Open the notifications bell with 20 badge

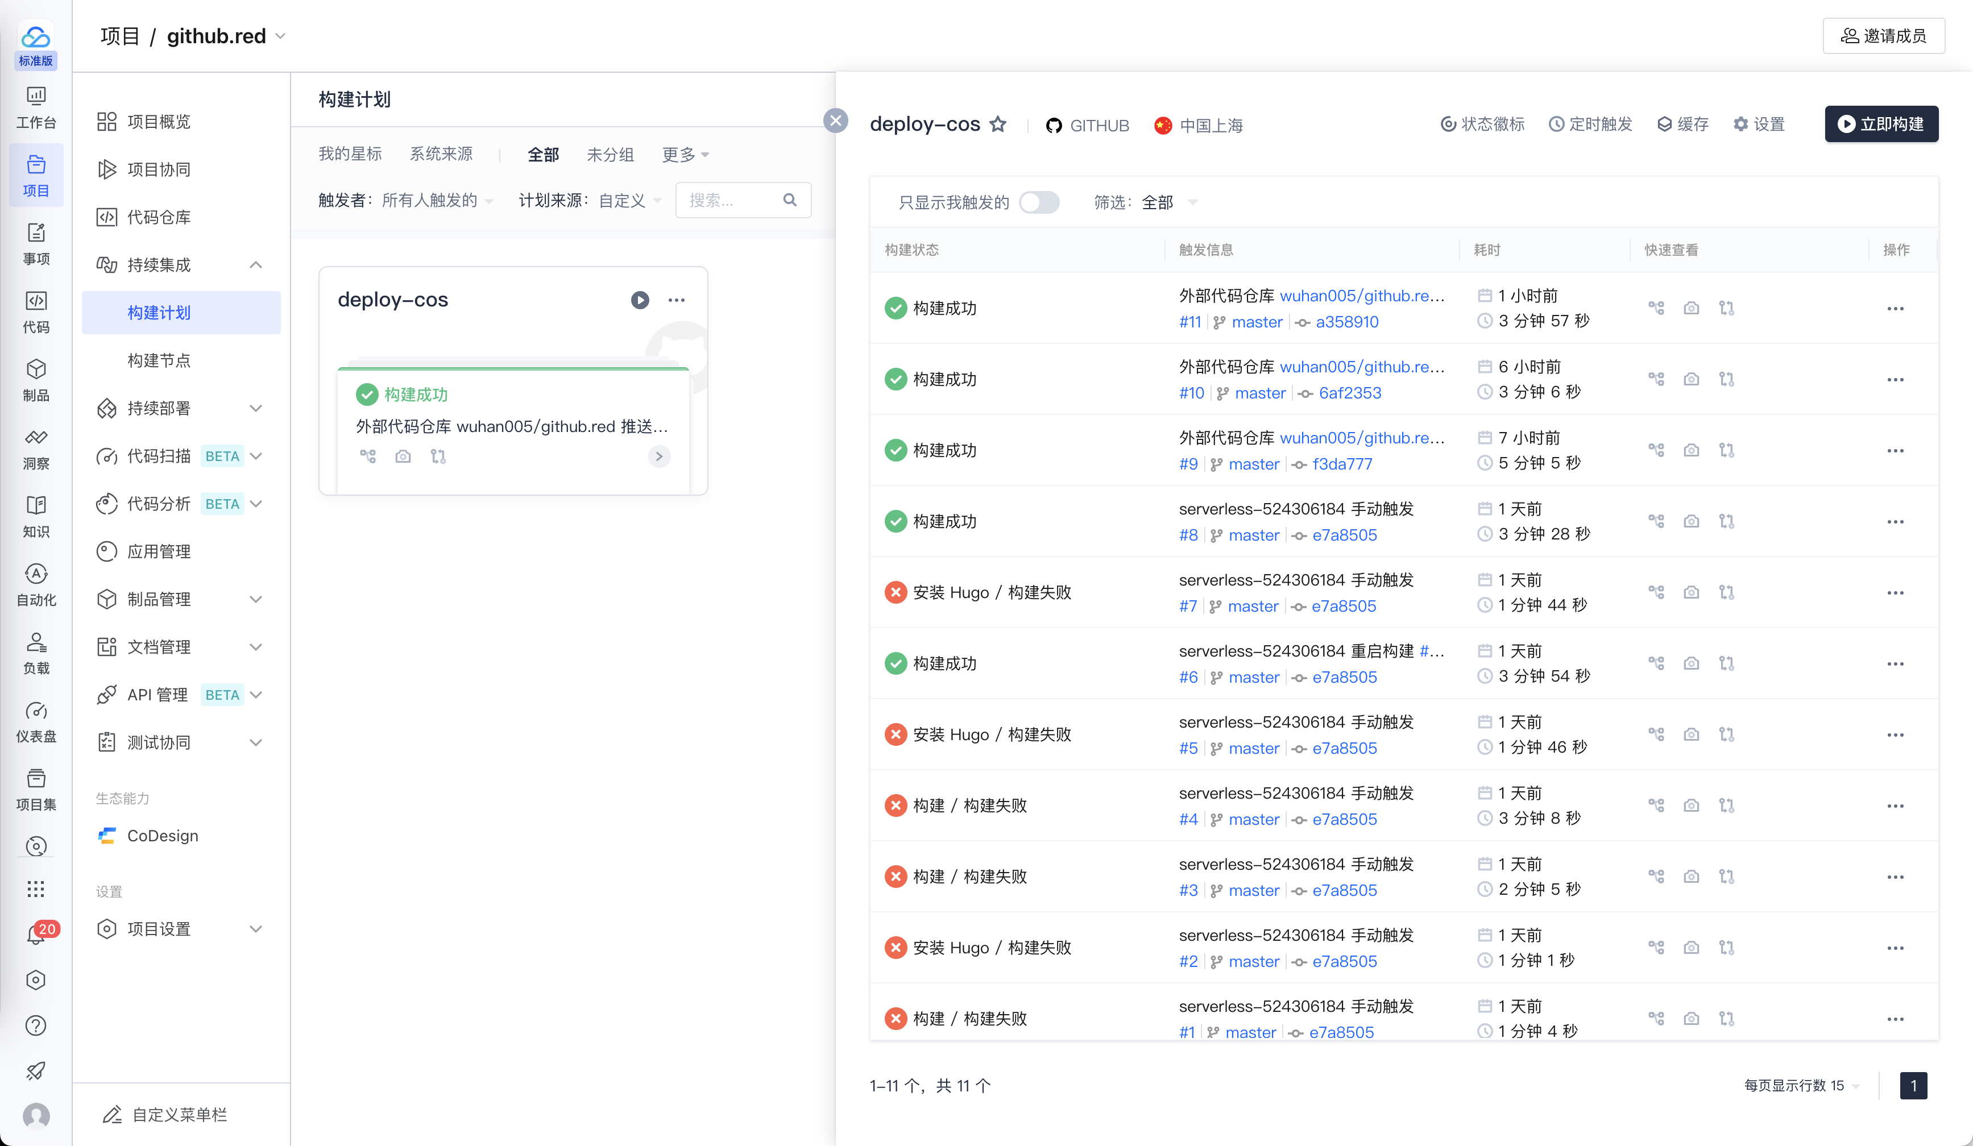click(x=36, y=934)
